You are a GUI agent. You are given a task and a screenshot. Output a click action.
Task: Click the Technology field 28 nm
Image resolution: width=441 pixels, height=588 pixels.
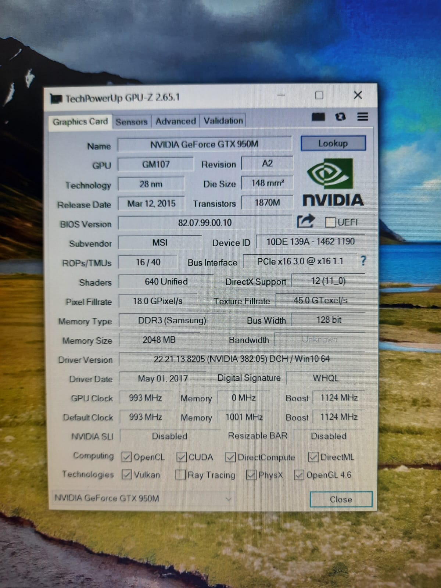pos(151,184)
